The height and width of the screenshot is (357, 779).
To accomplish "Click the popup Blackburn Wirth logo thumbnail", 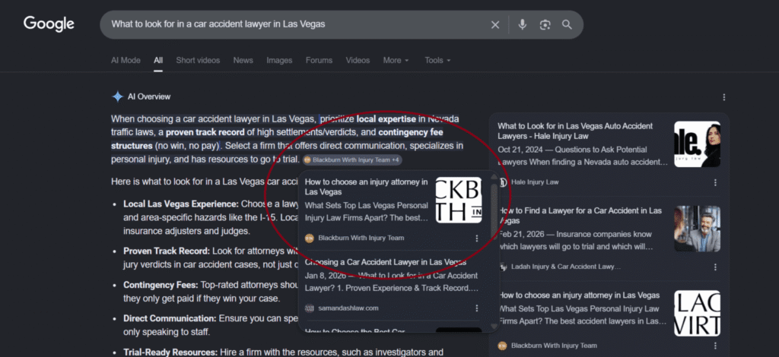I will (x=459, y=200).
